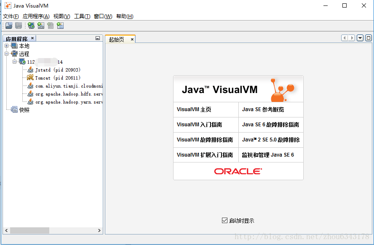Click the Java VisualVM title bar icon

(x=8, y=5)
